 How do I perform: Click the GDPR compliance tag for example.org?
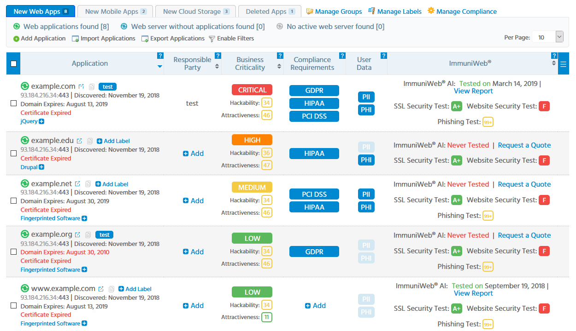click(314, 252)
